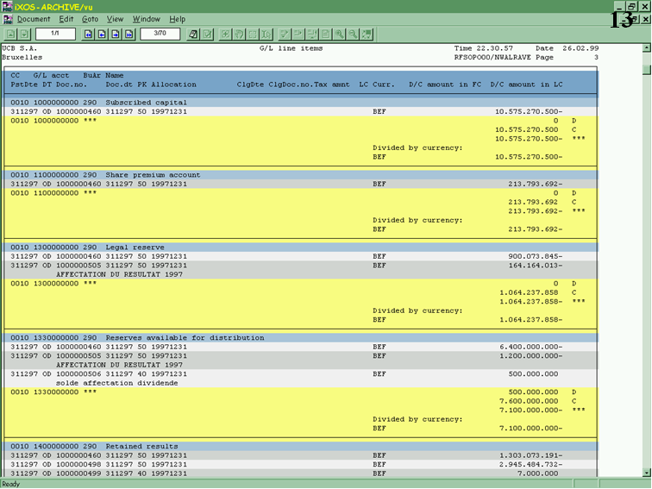This screenshot has height=489, width=652.
Task: Click the document number field showing 1/1
Action: click(55, 34)
